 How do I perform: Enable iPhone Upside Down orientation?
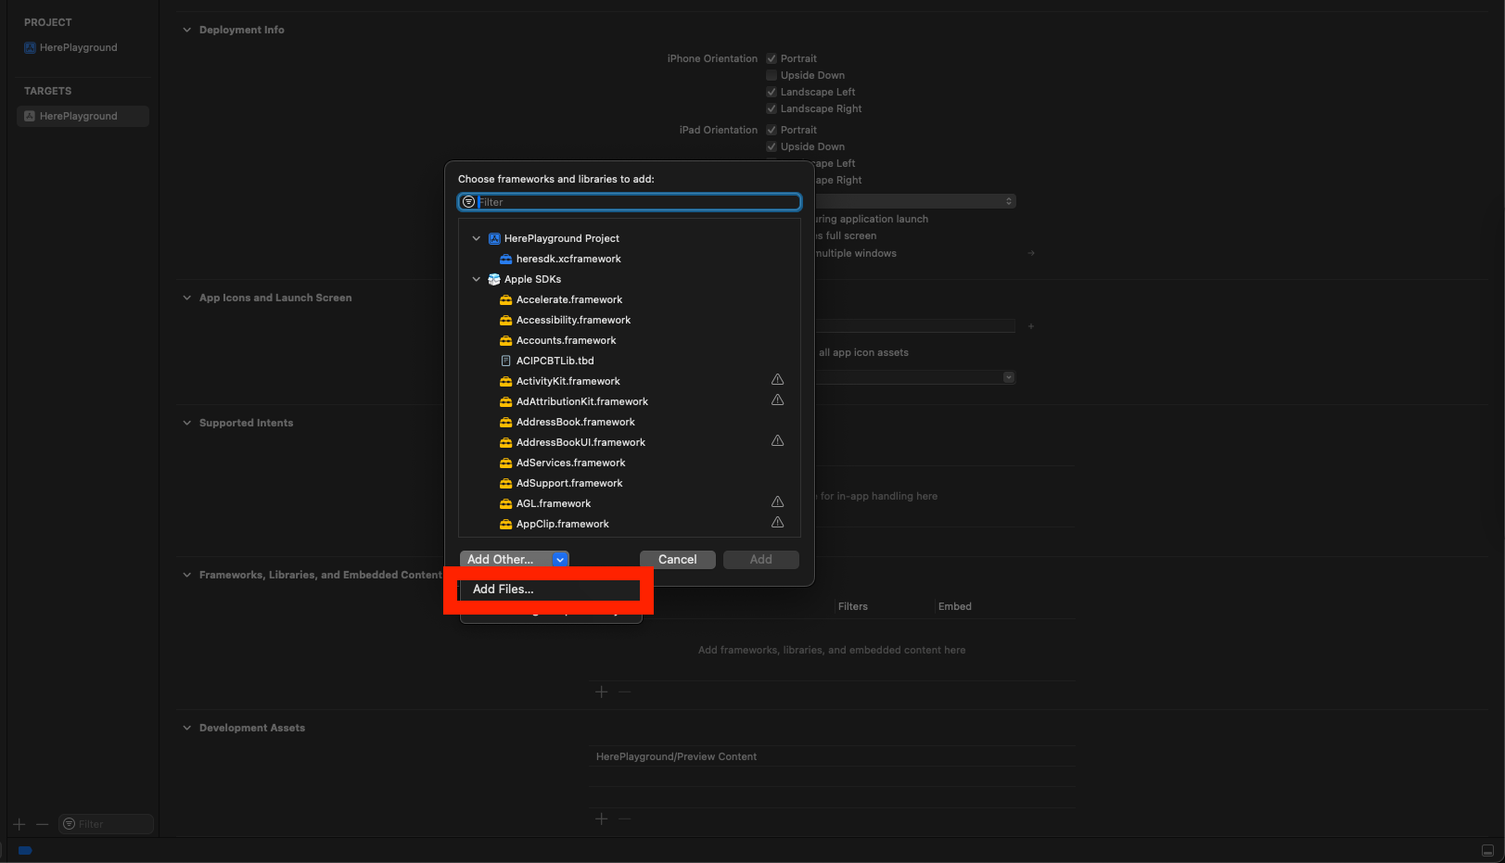(771, 75)
